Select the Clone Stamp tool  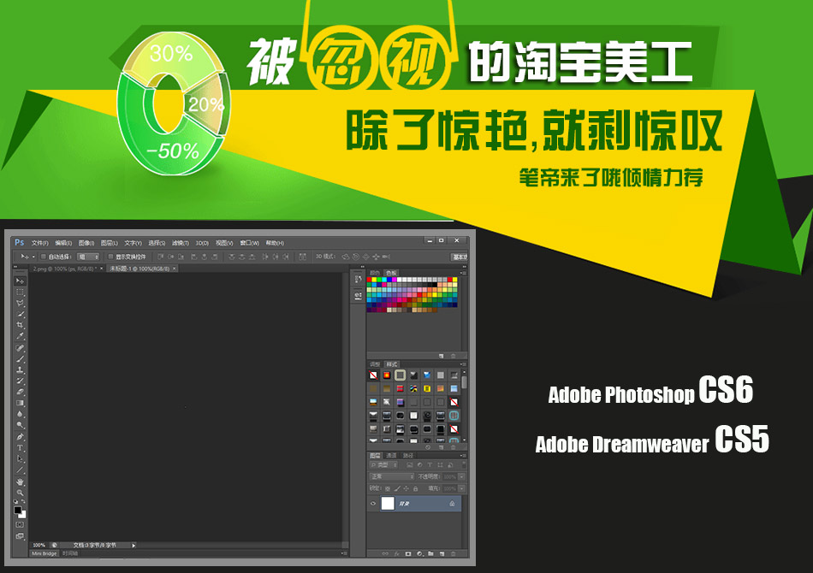pos(21,370)
